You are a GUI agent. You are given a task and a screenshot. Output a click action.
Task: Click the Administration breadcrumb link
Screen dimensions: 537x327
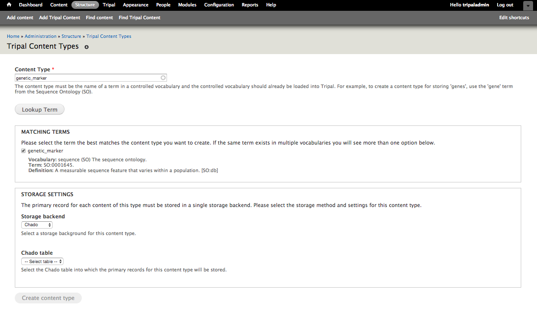40,36
